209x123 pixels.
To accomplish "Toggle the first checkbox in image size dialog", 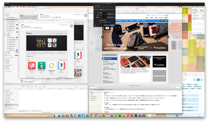I will pyautogui.click(x=100, y=20).
